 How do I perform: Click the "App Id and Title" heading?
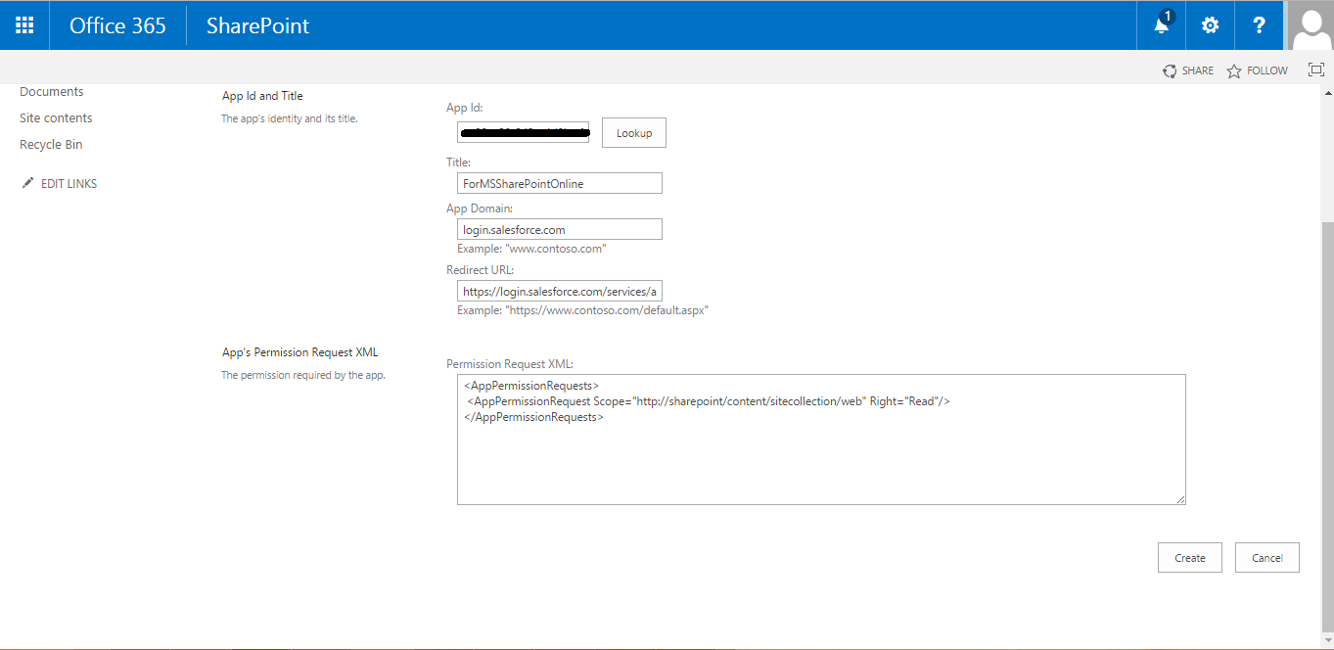pos(262,96)
